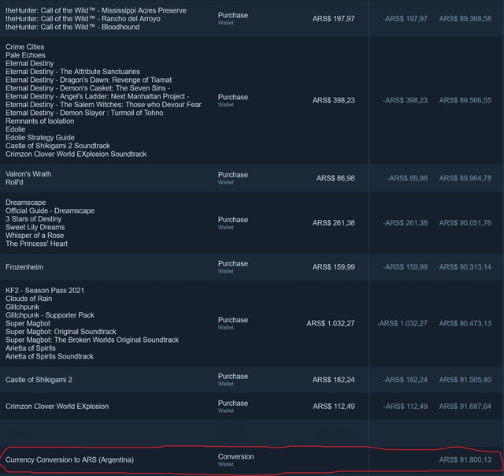Click Super Magbot: Original Soundtrack entry
The width and height of the screenshot is (504, 476).
coord(61,332)
